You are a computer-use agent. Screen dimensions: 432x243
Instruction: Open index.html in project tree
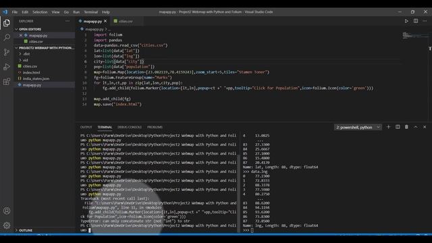click(32, 72)
